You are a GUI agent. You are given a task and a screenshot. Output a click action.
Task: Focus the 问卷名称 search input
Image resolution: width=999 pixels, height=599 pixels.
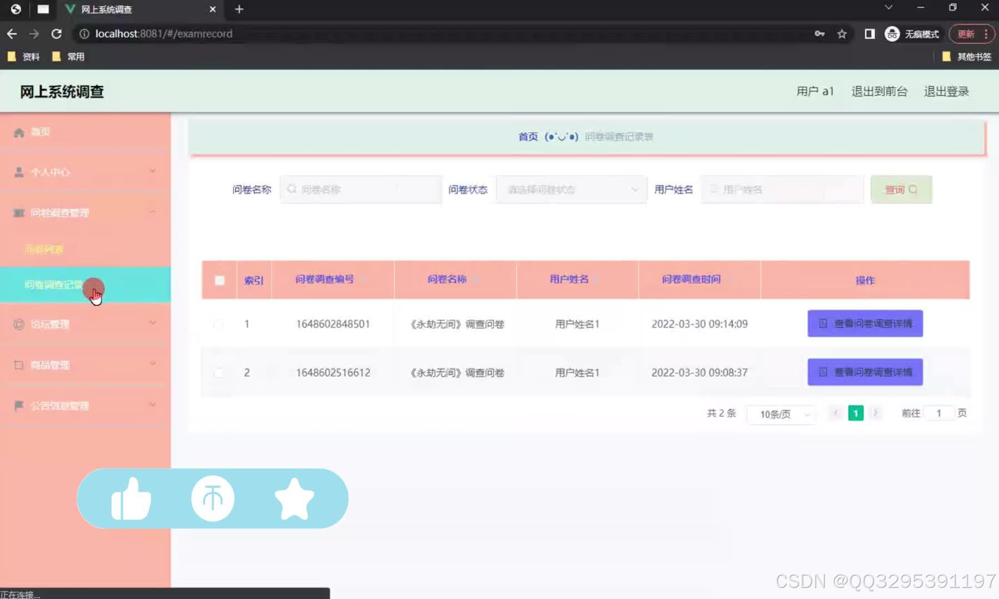click(x=361, y=190)
